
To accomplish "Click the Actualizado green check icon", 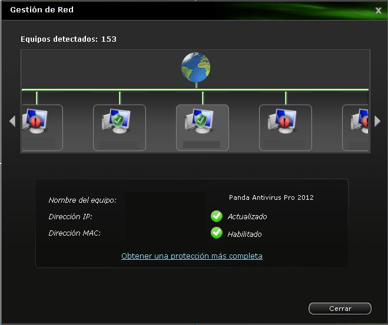I will [217, 216].
